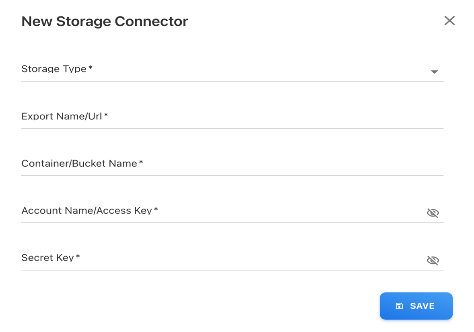Image resolution: width=474 pixels, height=332 pixels.
Task: Expand the Storage Type dropdown arrow
Action: (434, 72)
